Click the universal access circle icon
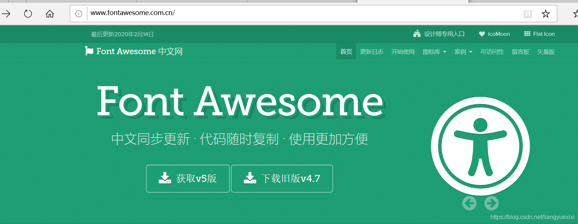The image size is (578, 224). pyautogui.click(x=480, y=146)
